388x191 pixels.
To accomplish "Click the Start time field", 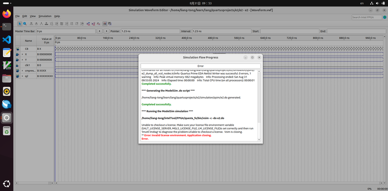I will (289, 31).
